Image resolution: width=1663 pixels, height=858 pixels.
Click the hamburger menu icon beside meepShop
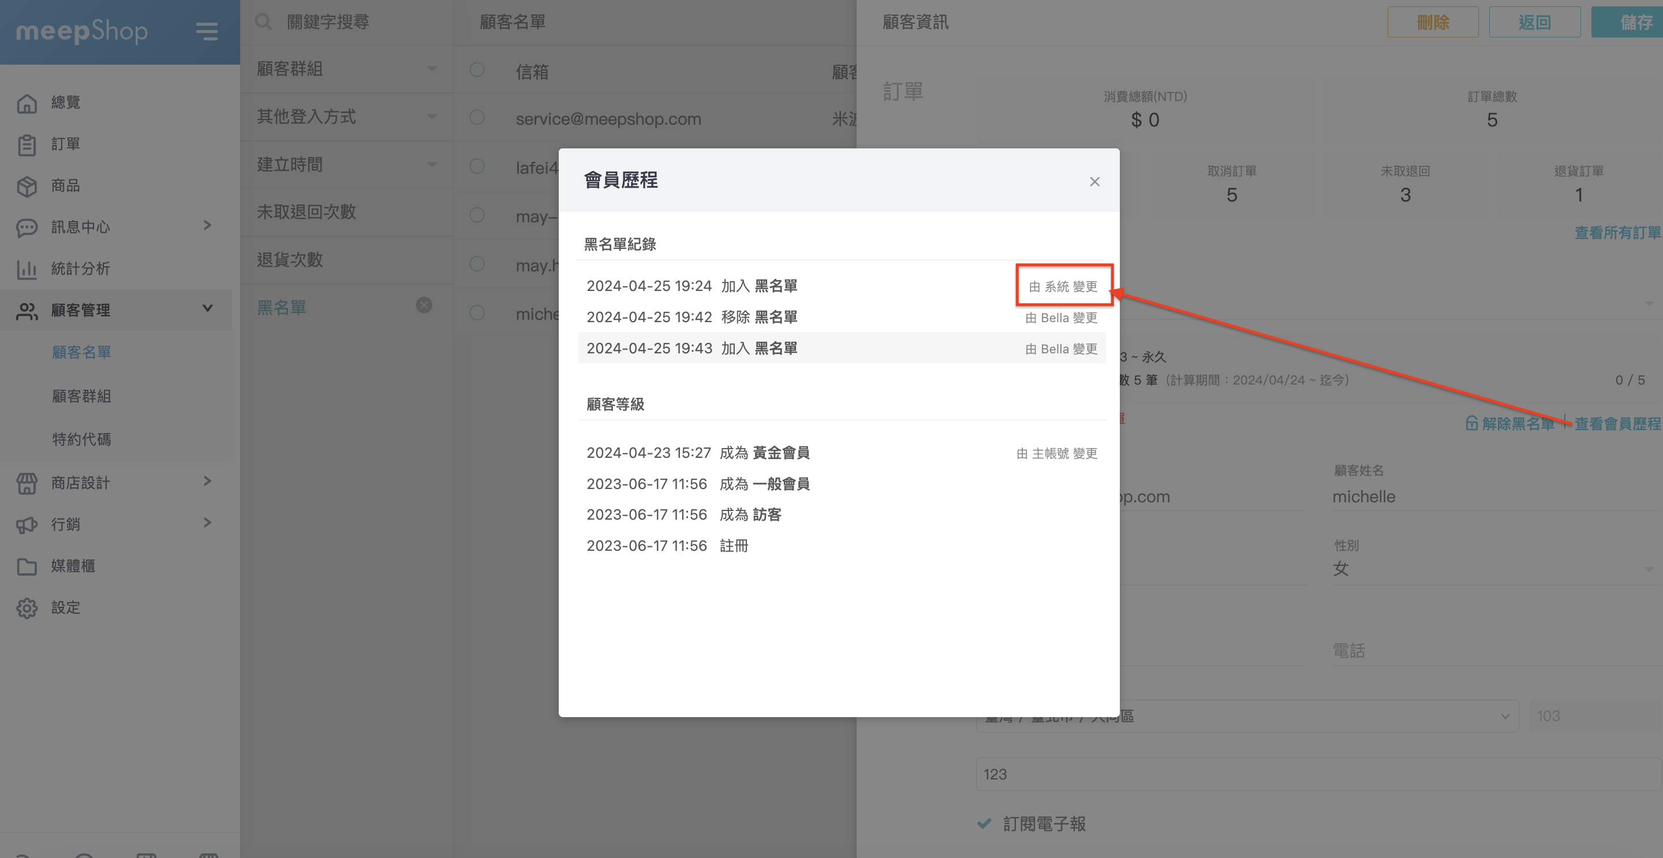207,31
